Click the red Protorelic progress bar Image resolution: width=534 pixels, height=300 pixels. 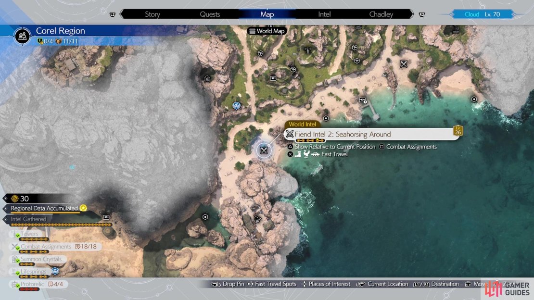(29, 289)
